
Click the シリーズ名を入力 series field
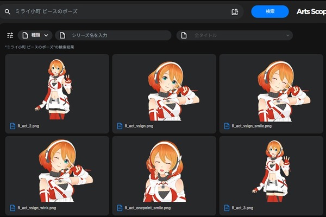[x=113, y=35]
